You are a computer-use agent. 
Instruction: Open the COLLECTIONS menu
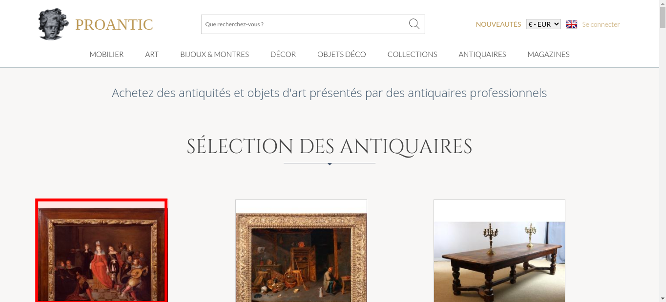click(412, 54)
